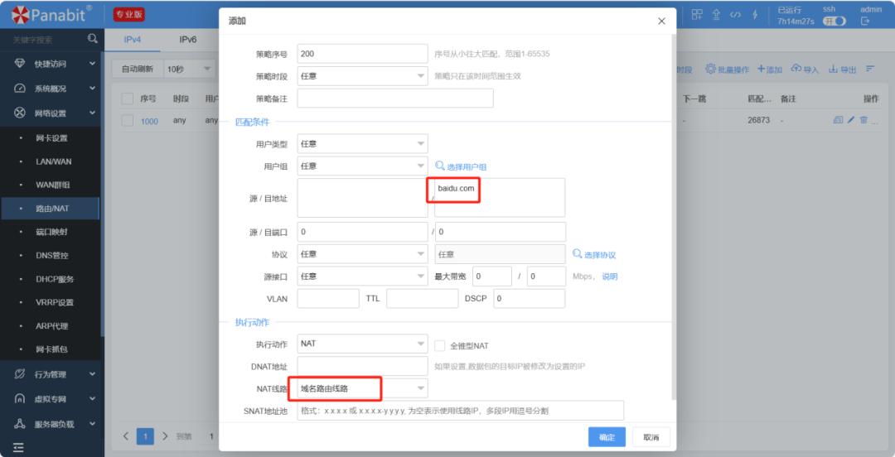
Task: Go to page 1 in pagination
Action: tap(145, 436)
